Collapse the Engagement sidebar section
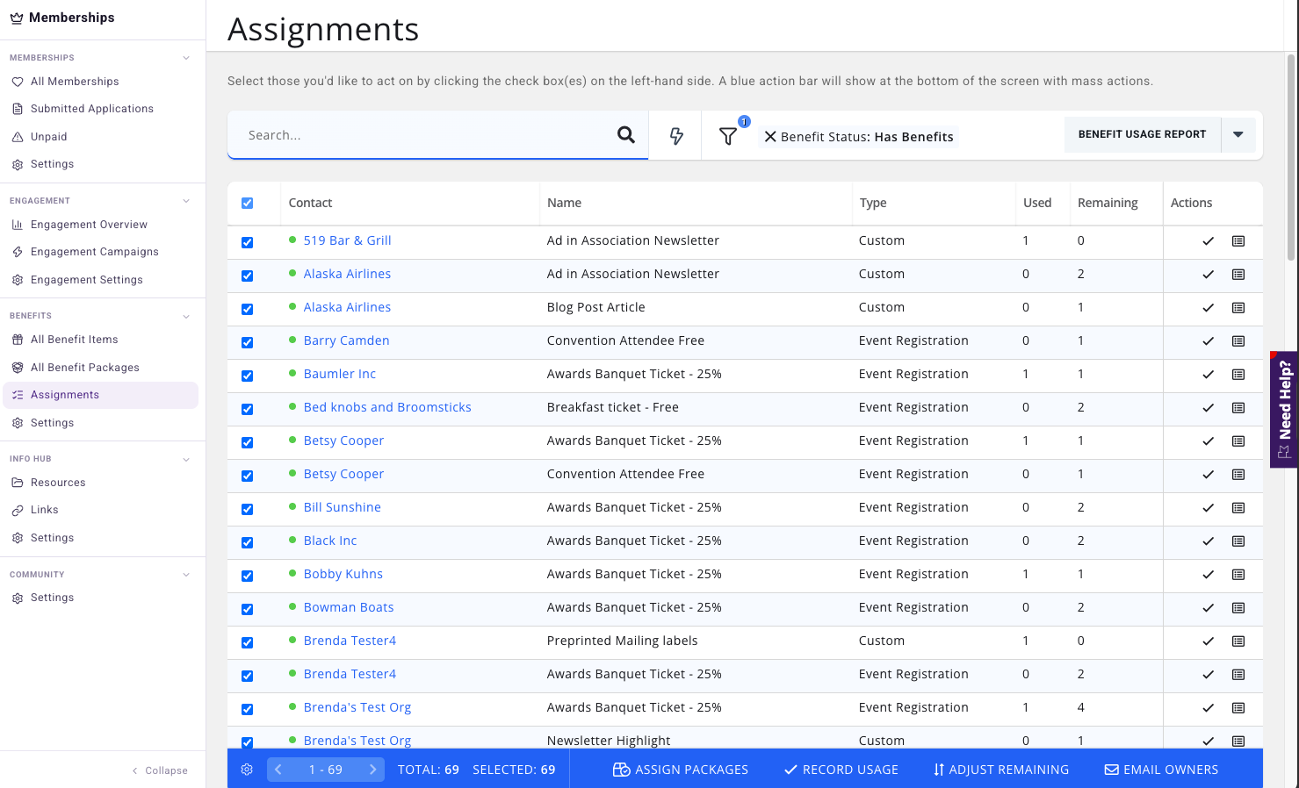1299x788 pixels. (186, 201)
